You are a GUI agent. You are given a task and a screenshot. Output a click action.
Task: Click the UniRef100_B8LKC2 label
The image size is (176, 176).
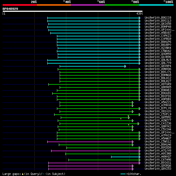click(158, 78)
